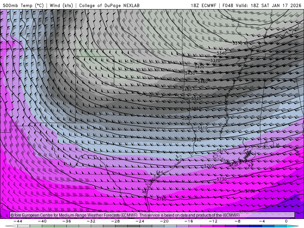Click the -20 color scale value
The height and width of the screenshot is (228, 304).
[x=165, y=221]
